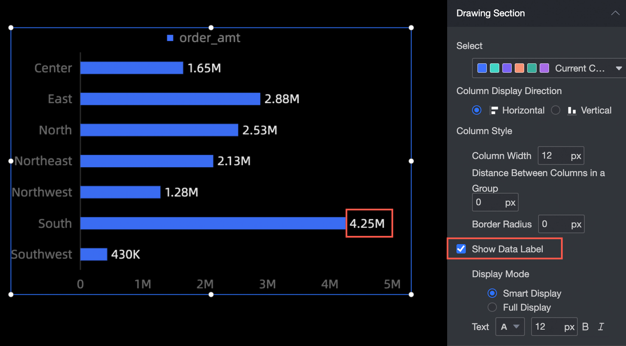Click the North bar in chart
The width and height of the screenshot is (626, 346).
(159, 130)
